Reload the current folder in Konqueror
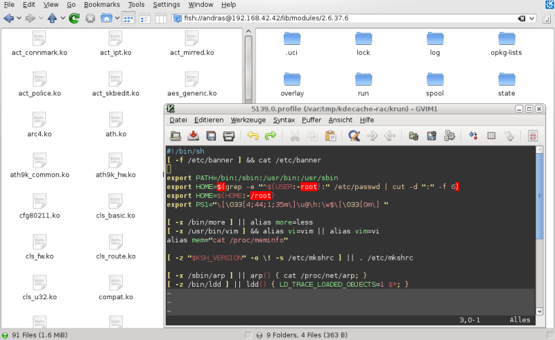 pyautogui.click(x=74, y=18)
